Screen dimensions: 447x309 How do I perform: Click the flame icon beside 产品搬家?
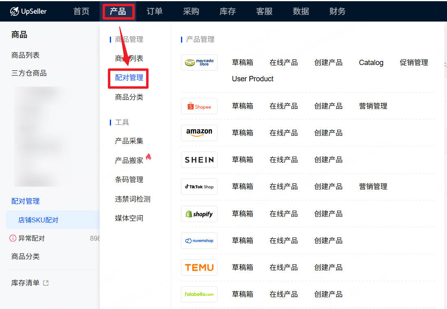(x=148, y=157)
